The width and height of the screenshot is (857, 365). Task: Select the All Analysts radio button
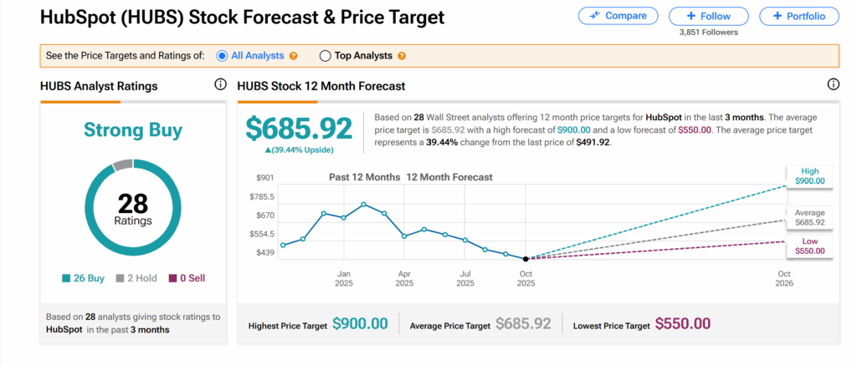[x=222, y=56]
